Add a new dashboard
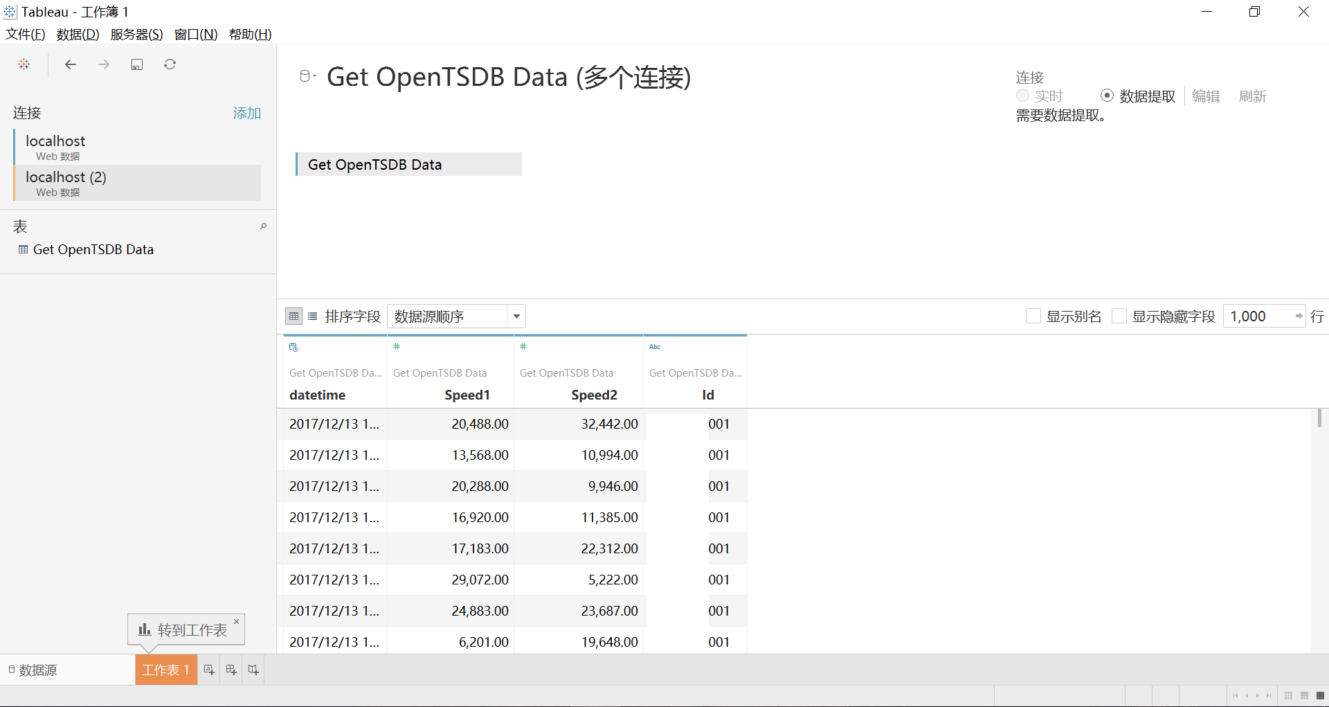The height and width of the screenshot is (707, 1329). [231, 670]
